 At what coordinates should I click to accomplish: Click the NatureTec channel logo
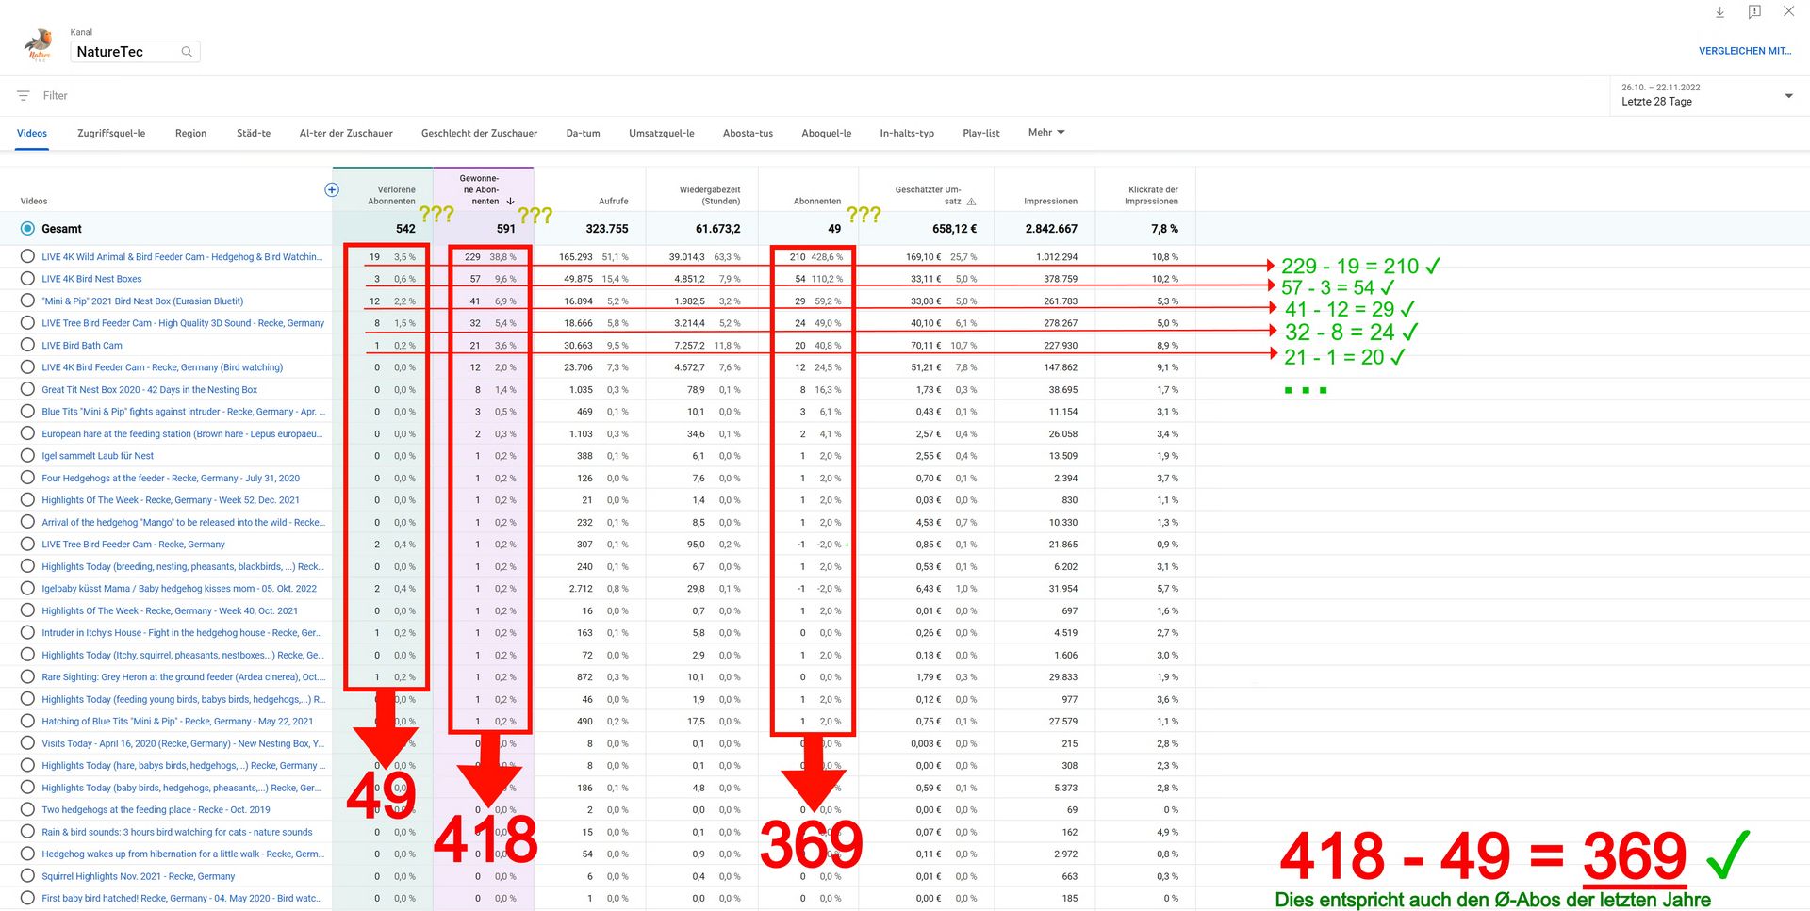[38, 44]
